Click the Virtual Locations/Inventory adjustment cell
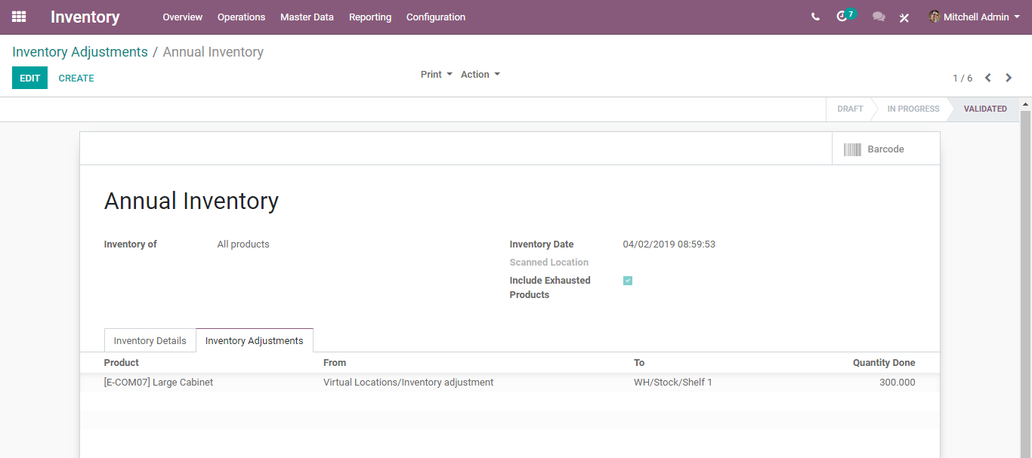Screen dimensions: 1032x458 pos(408,382)
